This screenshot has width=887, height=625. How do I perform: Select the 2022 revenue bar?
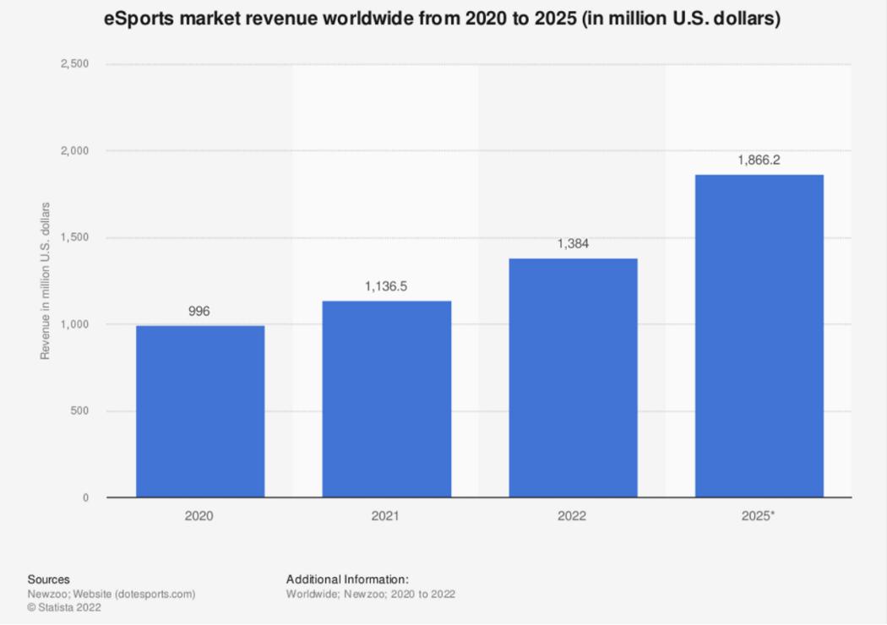point(573,378)
